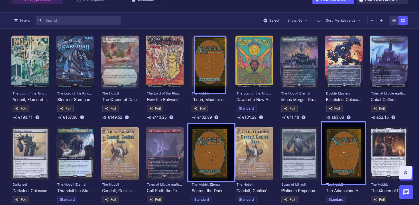Show info for the €113.25 market value

[x=172, y=117]
